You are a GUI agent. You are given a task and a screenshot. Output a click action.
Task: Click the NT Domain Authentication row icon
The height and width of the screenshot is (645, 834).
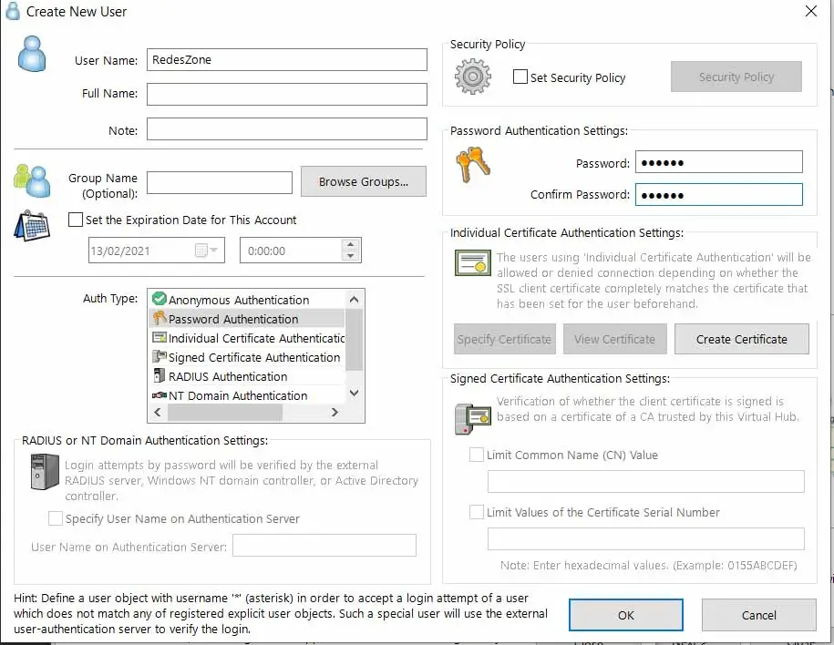tap(159, 395)
